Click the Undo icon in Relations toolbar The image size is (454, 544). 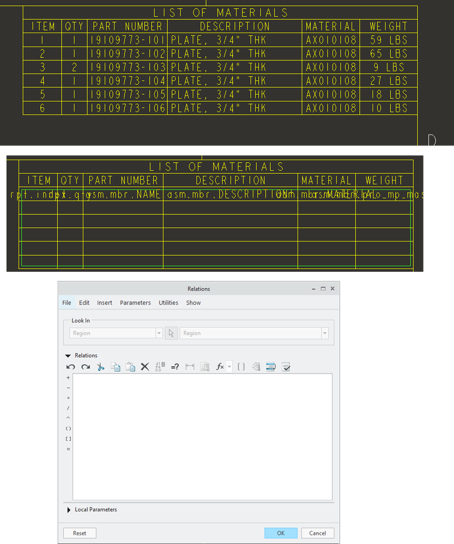click(71, 367)
